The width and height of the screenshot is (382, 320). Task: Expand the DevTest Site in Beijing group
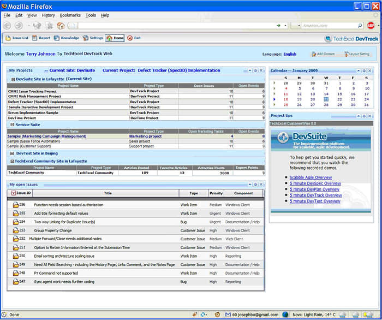pyautogui.click(x=12, y=153)
